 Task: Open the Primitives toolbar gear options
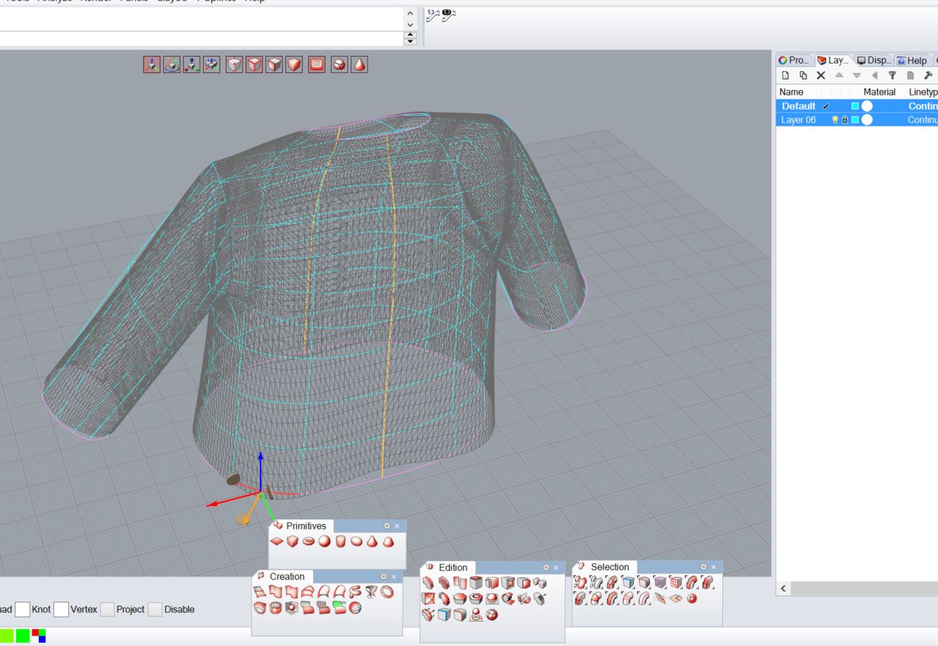tap(387, 526)
